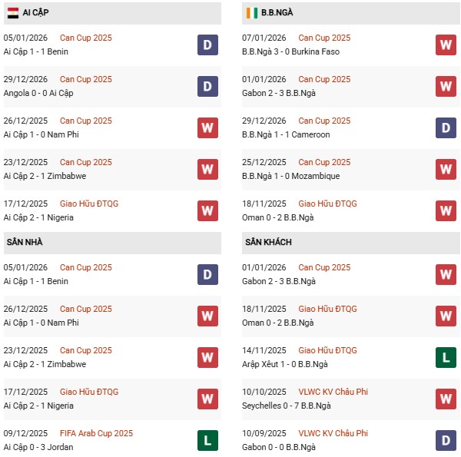Open Can Cup 2025 link dated 07/01/2026

(x=324, y=38)
